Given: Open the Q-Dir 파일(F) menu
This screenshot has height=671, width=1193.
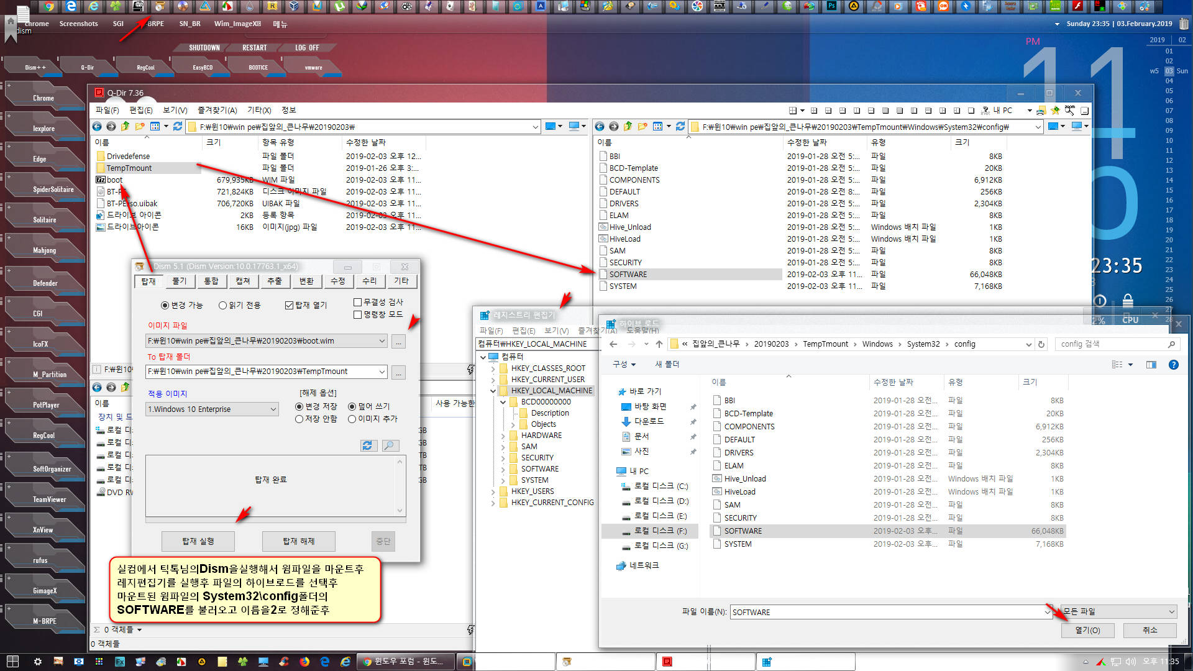Looking at the screenshot, I should (x=107, y=110).
